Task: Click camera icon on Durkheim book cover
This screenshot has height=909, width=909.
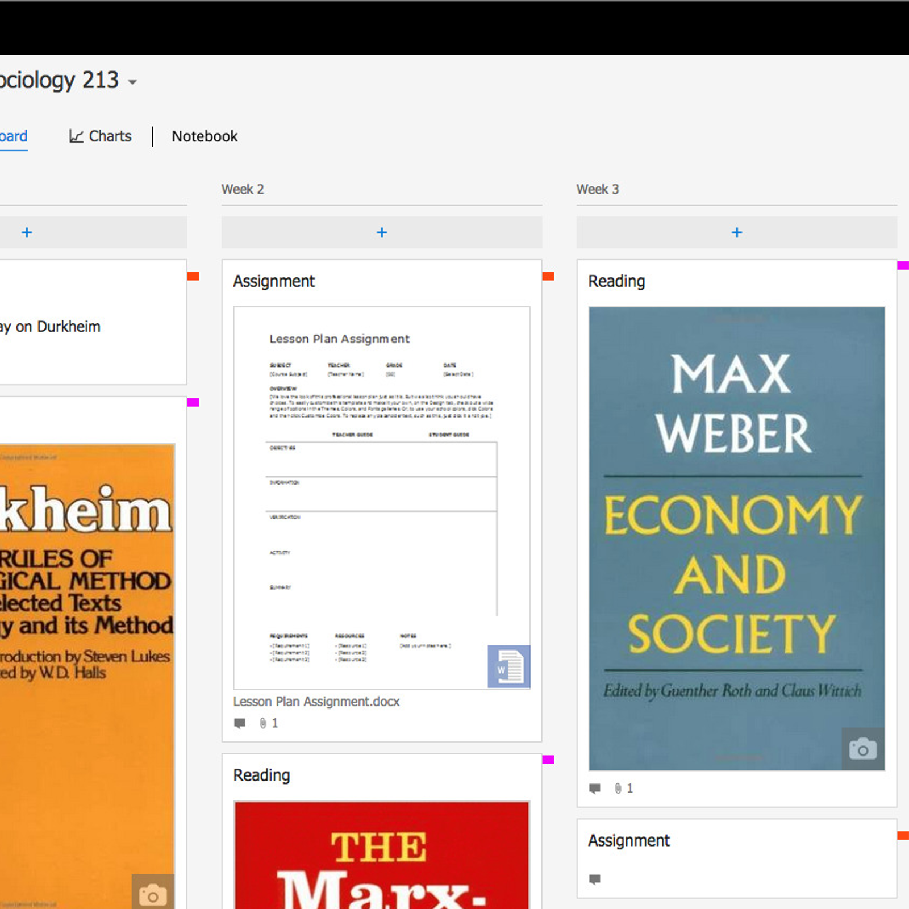Action: coord(153,894)
